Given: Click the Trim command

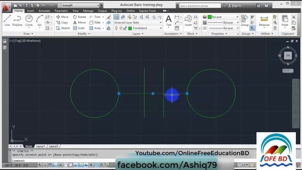Looking at the screenshot, I should [x=95, y=17].
